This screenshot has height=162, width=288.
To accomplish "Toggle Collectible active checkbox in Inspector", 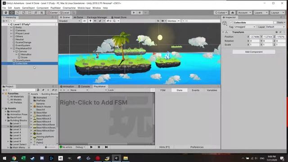I will tap(231, 22).
